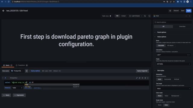
Task: Open the browser profile avatar
Action: pyautogui.click(x=188, y=2)
